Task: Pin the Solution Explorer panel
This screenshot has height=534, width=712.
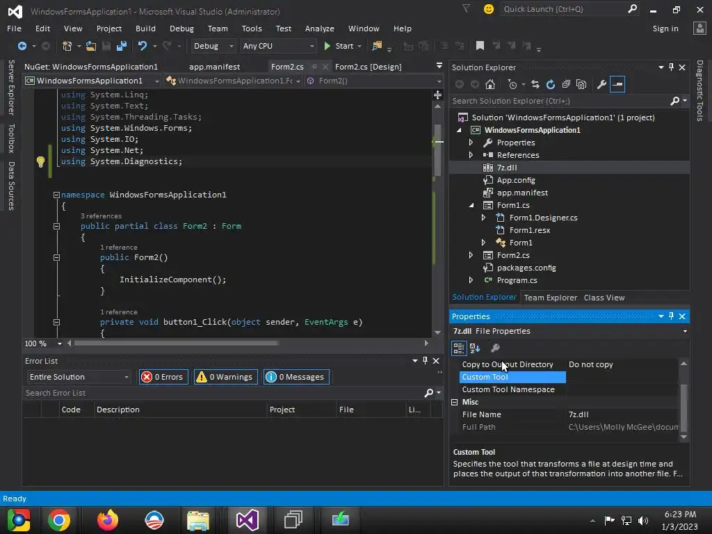Action: pos(671,67)
